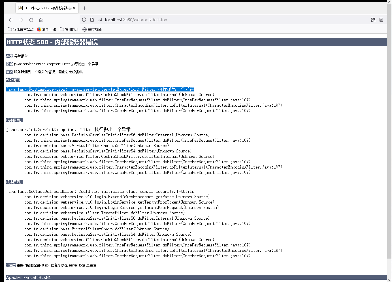Click the page info document icon
Screen dimensions: 392x282
point(92,20)
